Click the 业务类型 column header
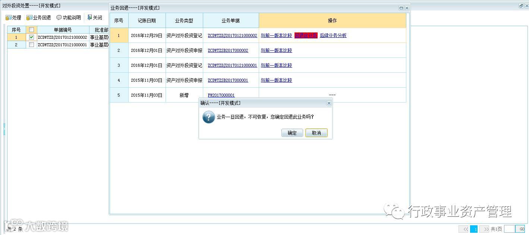The width and height of the screenshot is (529, 235). [x=184, y=21]
